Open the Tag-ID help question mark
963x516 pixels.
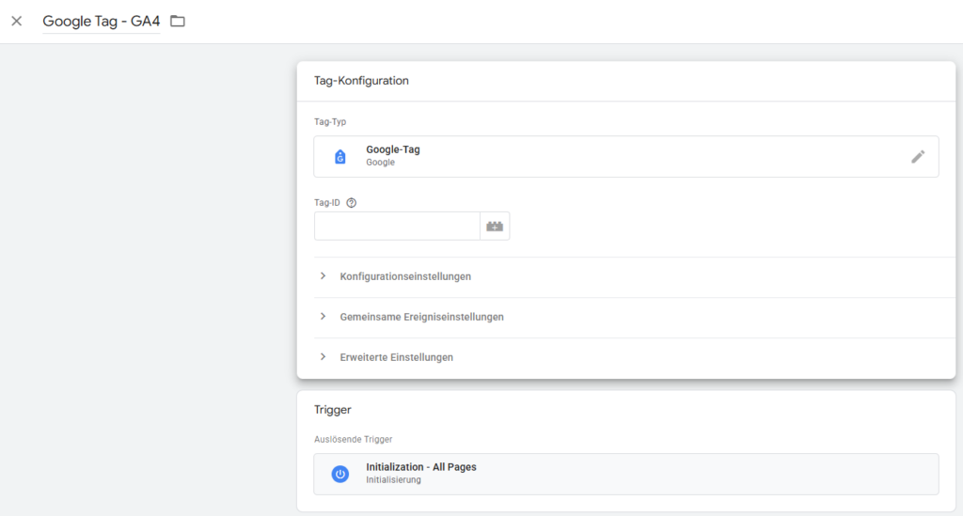pyautogui.click(x=352, y=202)
